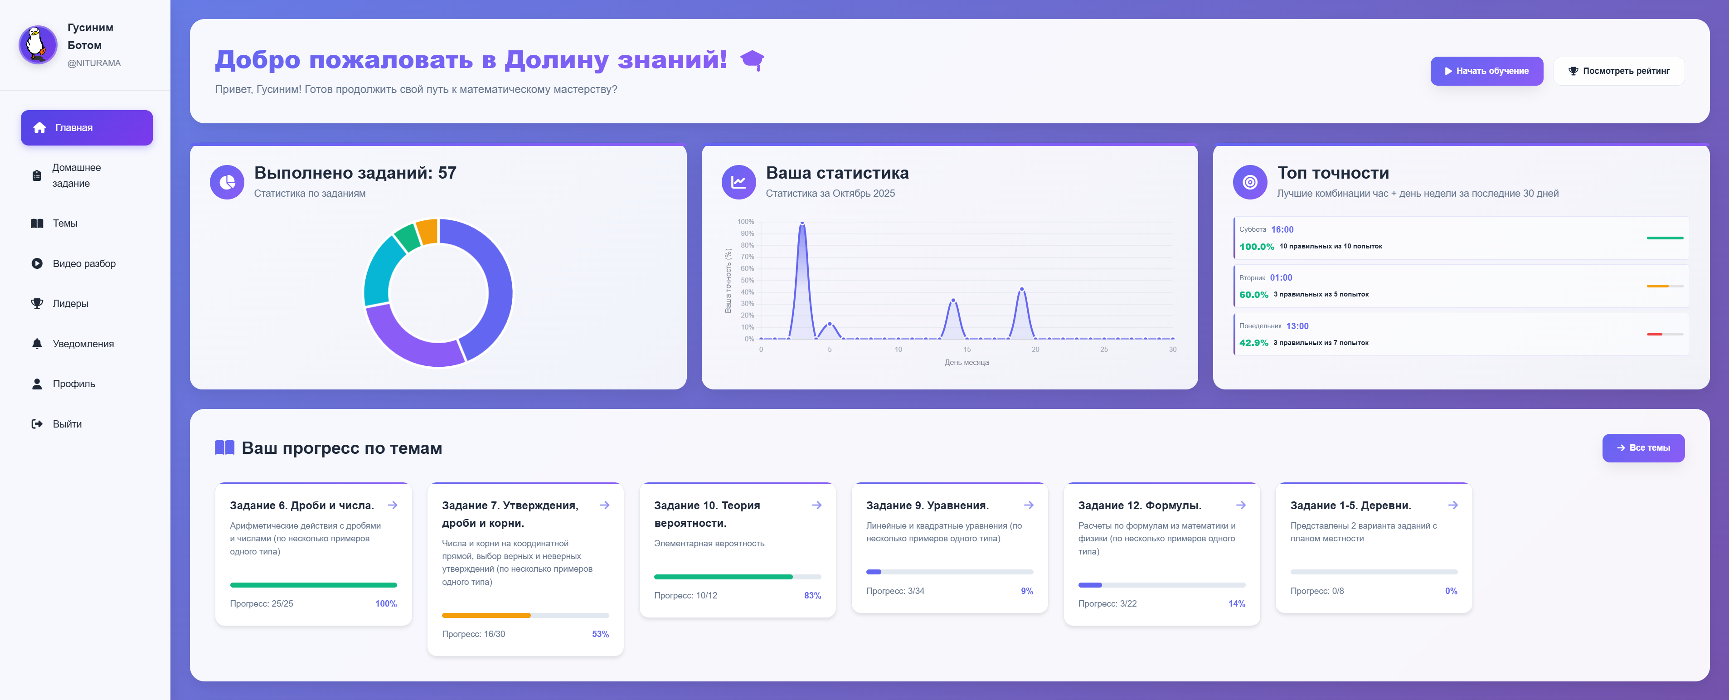Go to Темы in the sidebar
This screenshot has height=700, width=1729.
click(x=87, y=224)
